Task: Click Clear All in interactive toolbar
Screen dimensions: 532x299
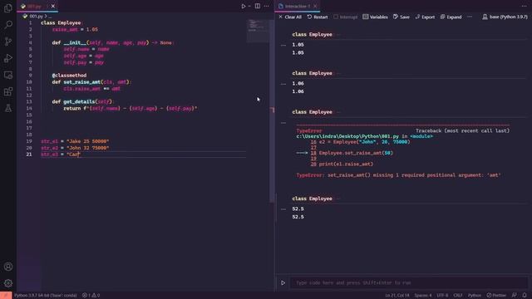Action: pos(290,17)
